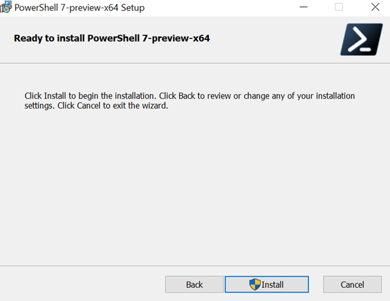
Task: Close the setup window with the X
Action: pos(375,7)
